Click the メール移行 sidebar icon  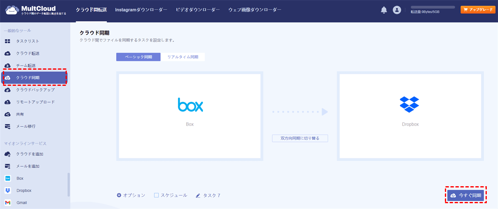(x=7, y=126)
